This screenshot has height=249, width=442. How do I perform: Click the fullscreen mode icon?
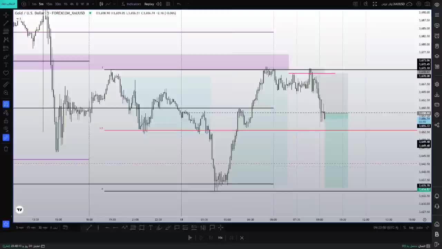coord(375,4)
